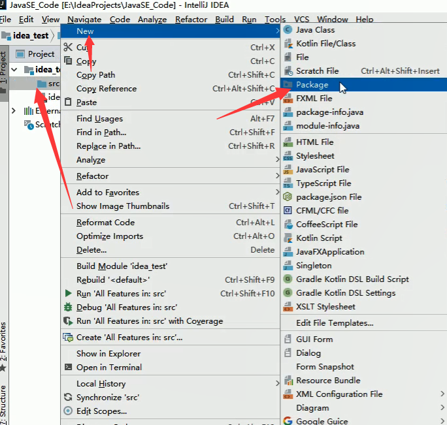Click the Gradle Kotlin DSL Settings icon

pyautogui.click(x=288, y=292)
